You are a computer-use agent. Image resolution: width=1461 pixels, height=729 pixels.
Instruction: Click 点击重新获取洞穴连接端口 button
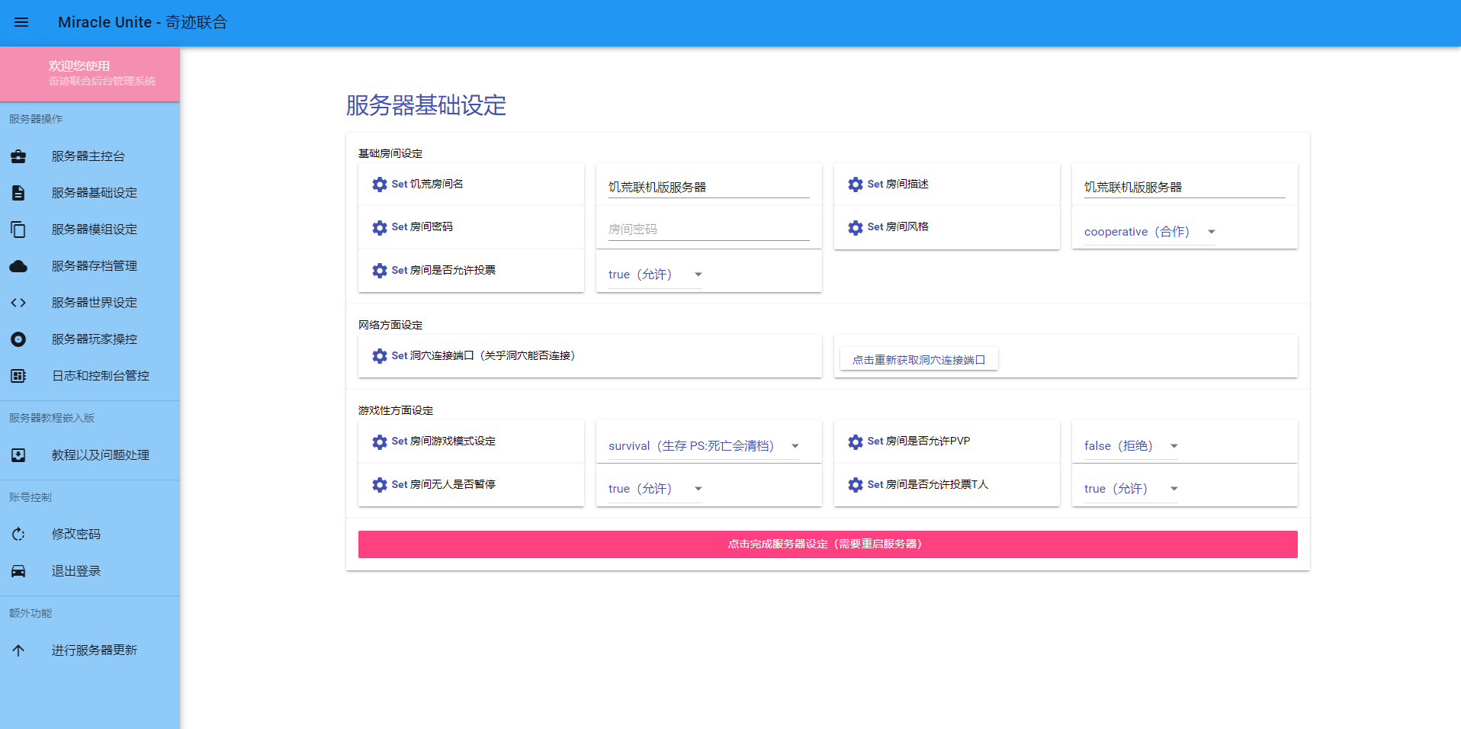pyautogui.click(x=919, y=360)
